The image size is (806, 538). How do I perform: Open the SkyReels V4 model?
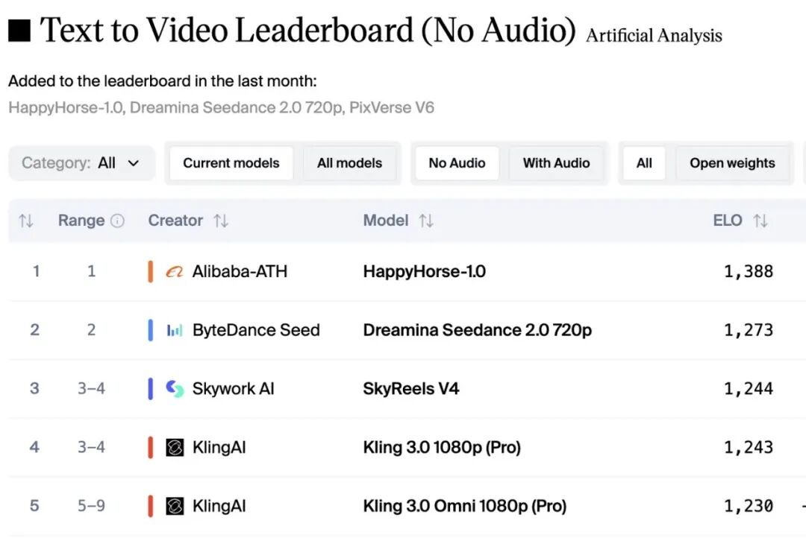410,389
